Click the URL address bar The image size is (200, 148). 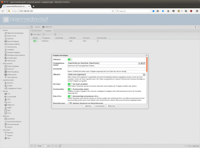click(61, 11)
